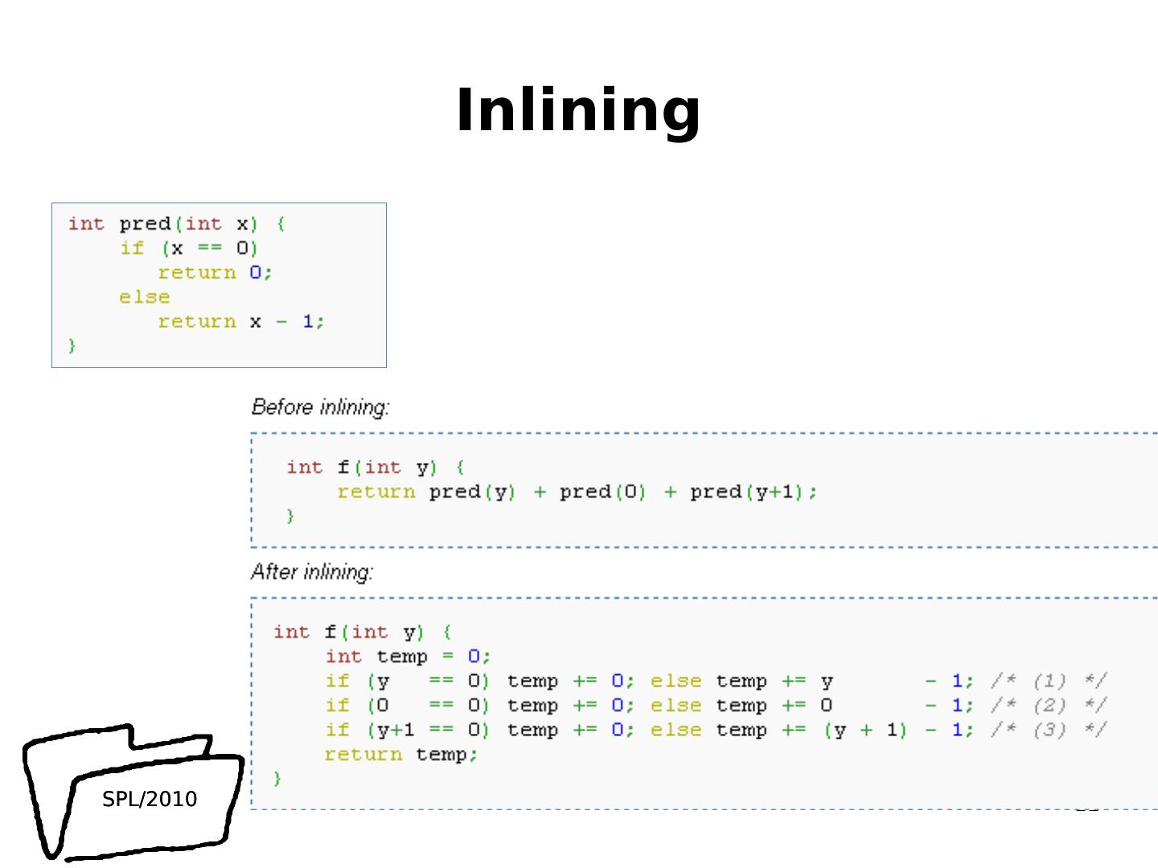Click the /* (3) */ comment
The width and height of the screenshot is (1158, 868).
coord(1049,730)
